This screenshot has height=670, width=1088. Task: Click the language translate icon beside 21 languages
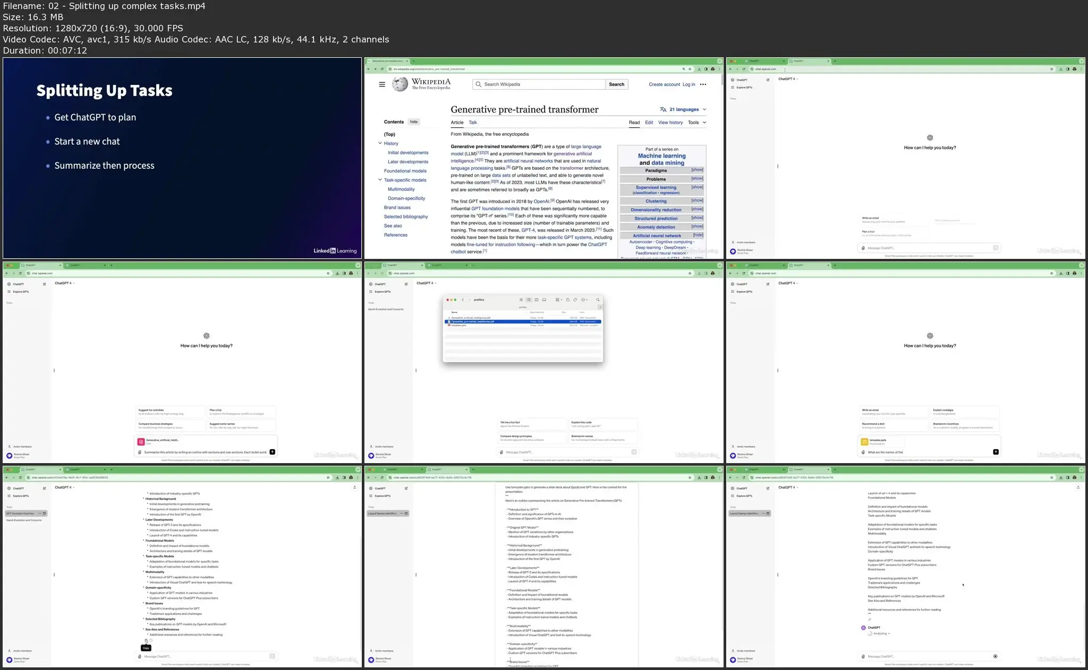(663, 109)
